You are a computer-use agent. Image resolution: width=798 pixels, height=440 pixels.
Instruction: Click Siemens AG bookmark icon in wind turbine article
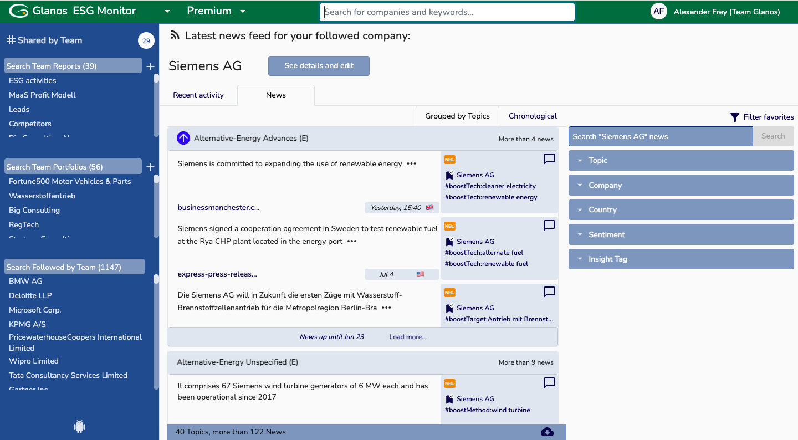tap(449, 399)
